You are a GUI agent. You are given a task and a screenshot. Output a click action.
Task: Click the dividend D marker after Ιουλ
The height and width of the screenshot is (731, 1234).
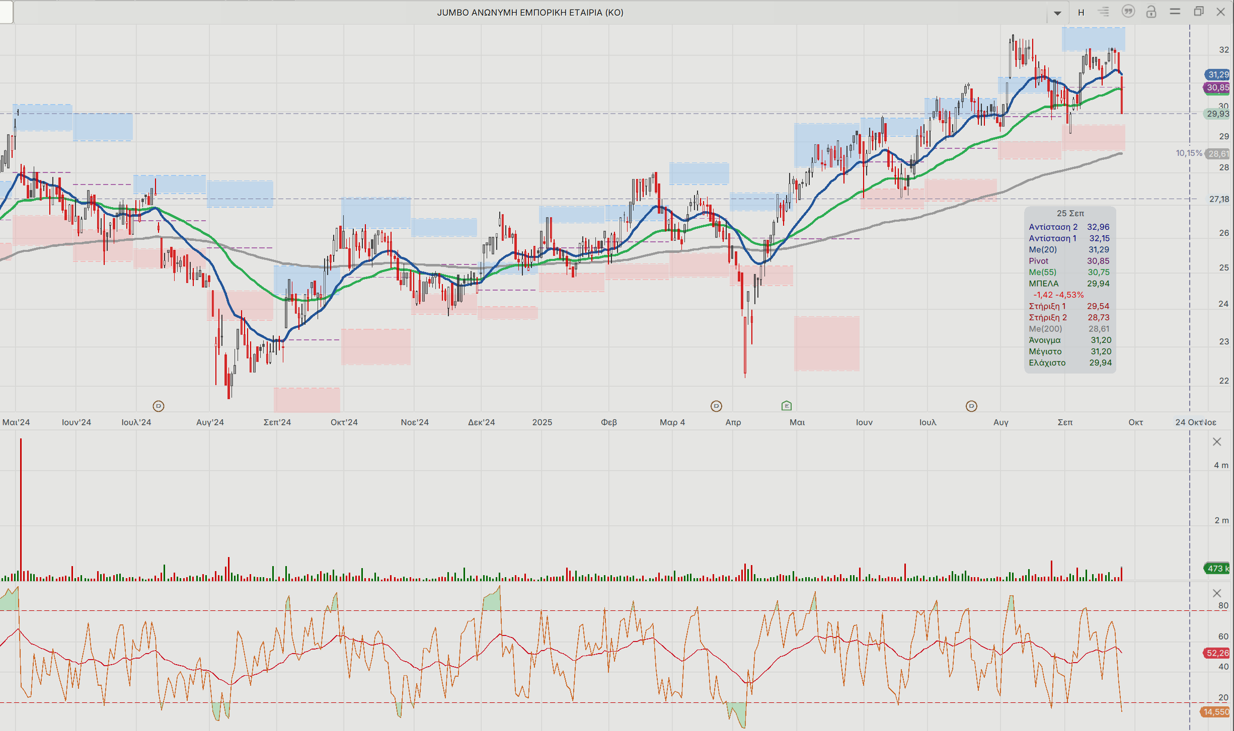(971, 406)
